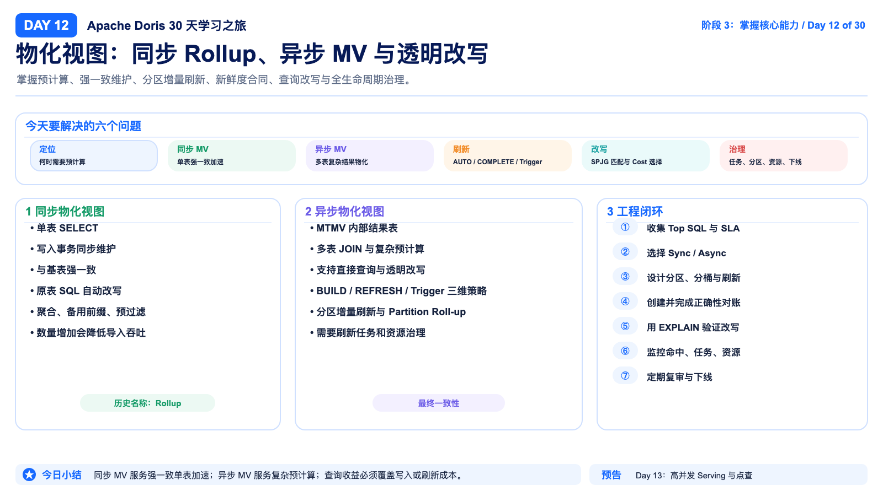Screen dimensions: 883x496
Task: Open the 改写 SPJG 匹配与 Cost 选择 card
Action: coord(646,155)
